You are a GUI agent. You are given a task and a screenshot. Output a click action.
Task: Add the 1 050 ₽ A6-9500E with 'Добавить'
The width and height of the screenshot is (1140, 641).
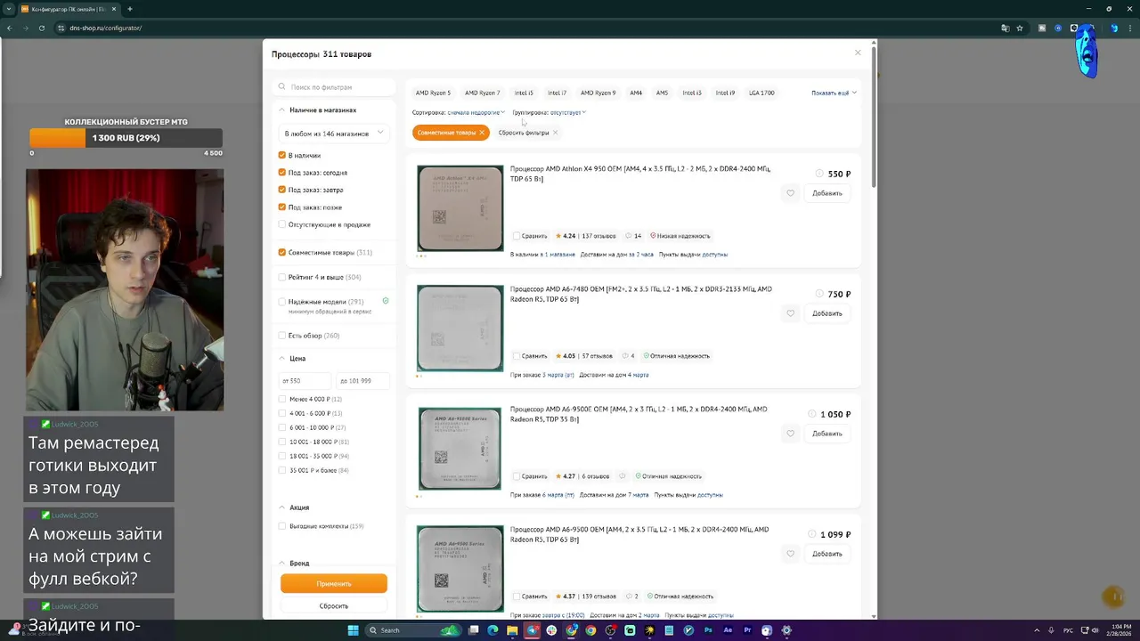[827, 434]
